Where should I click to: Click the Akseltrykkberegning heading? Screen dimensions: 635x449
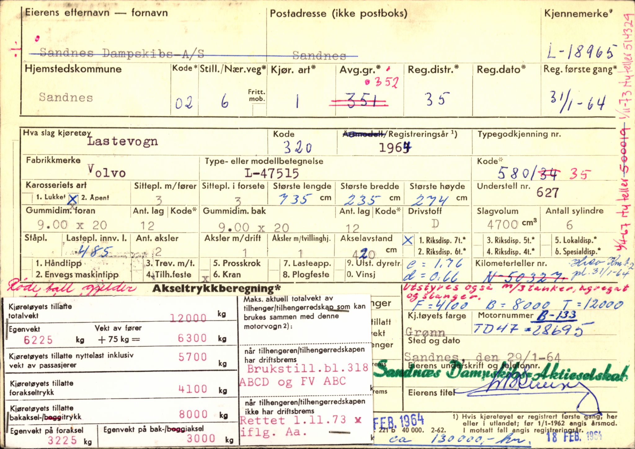coord(216,288)
